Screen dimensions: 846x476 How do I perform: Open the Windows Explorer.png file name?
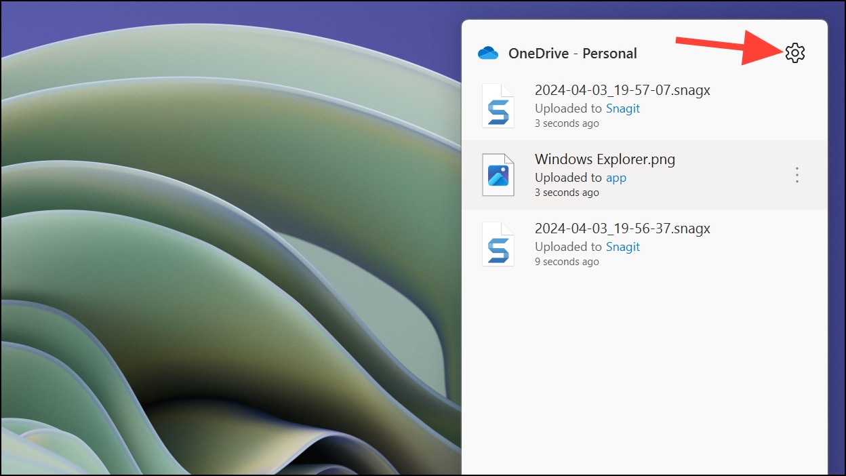pos(605,159)
